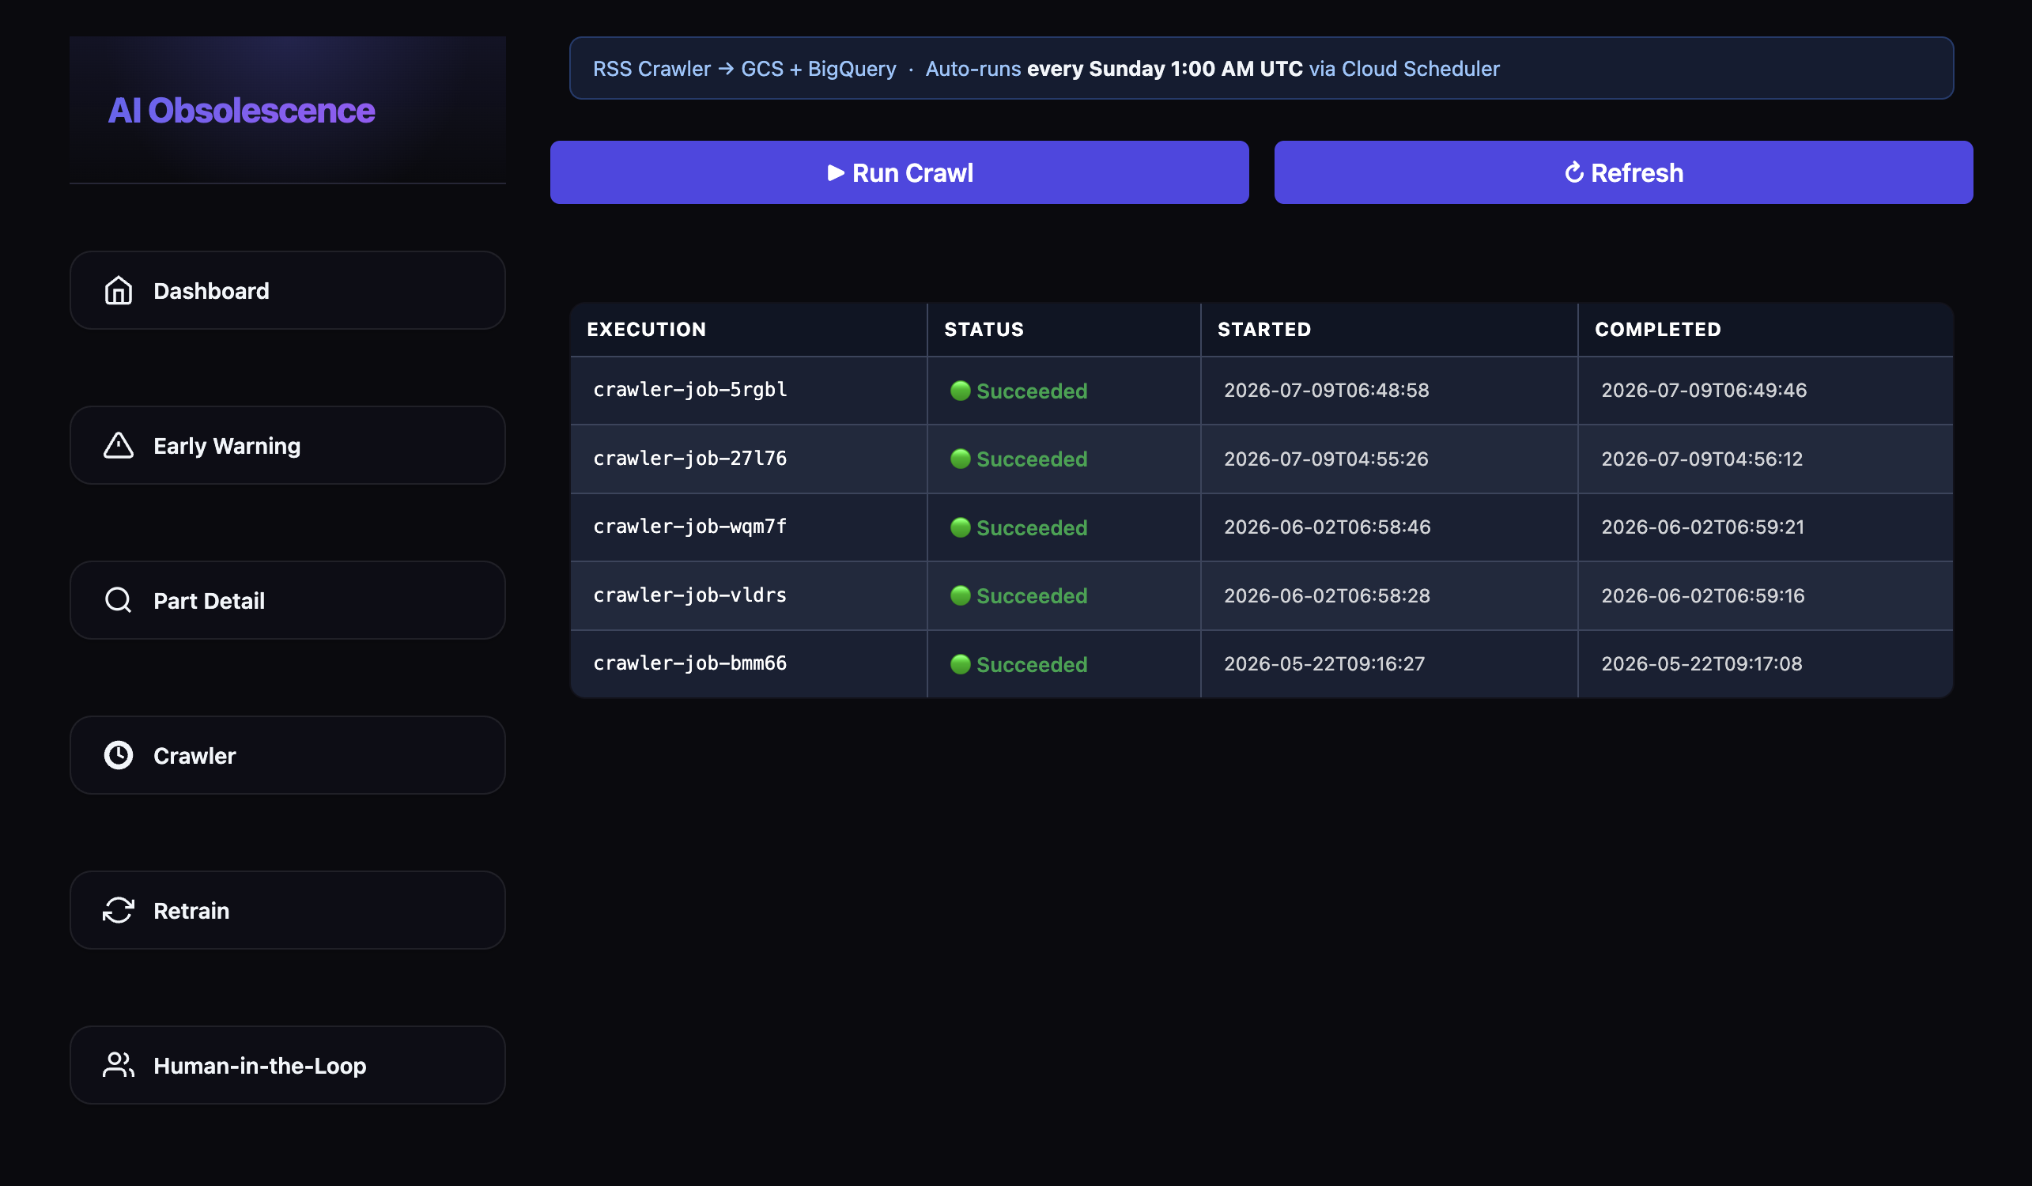The image size is (2032, 1186).
Task: Click 'every Sunday 1:00 AM UTC' schedule text
Action: click(1165, 69)
